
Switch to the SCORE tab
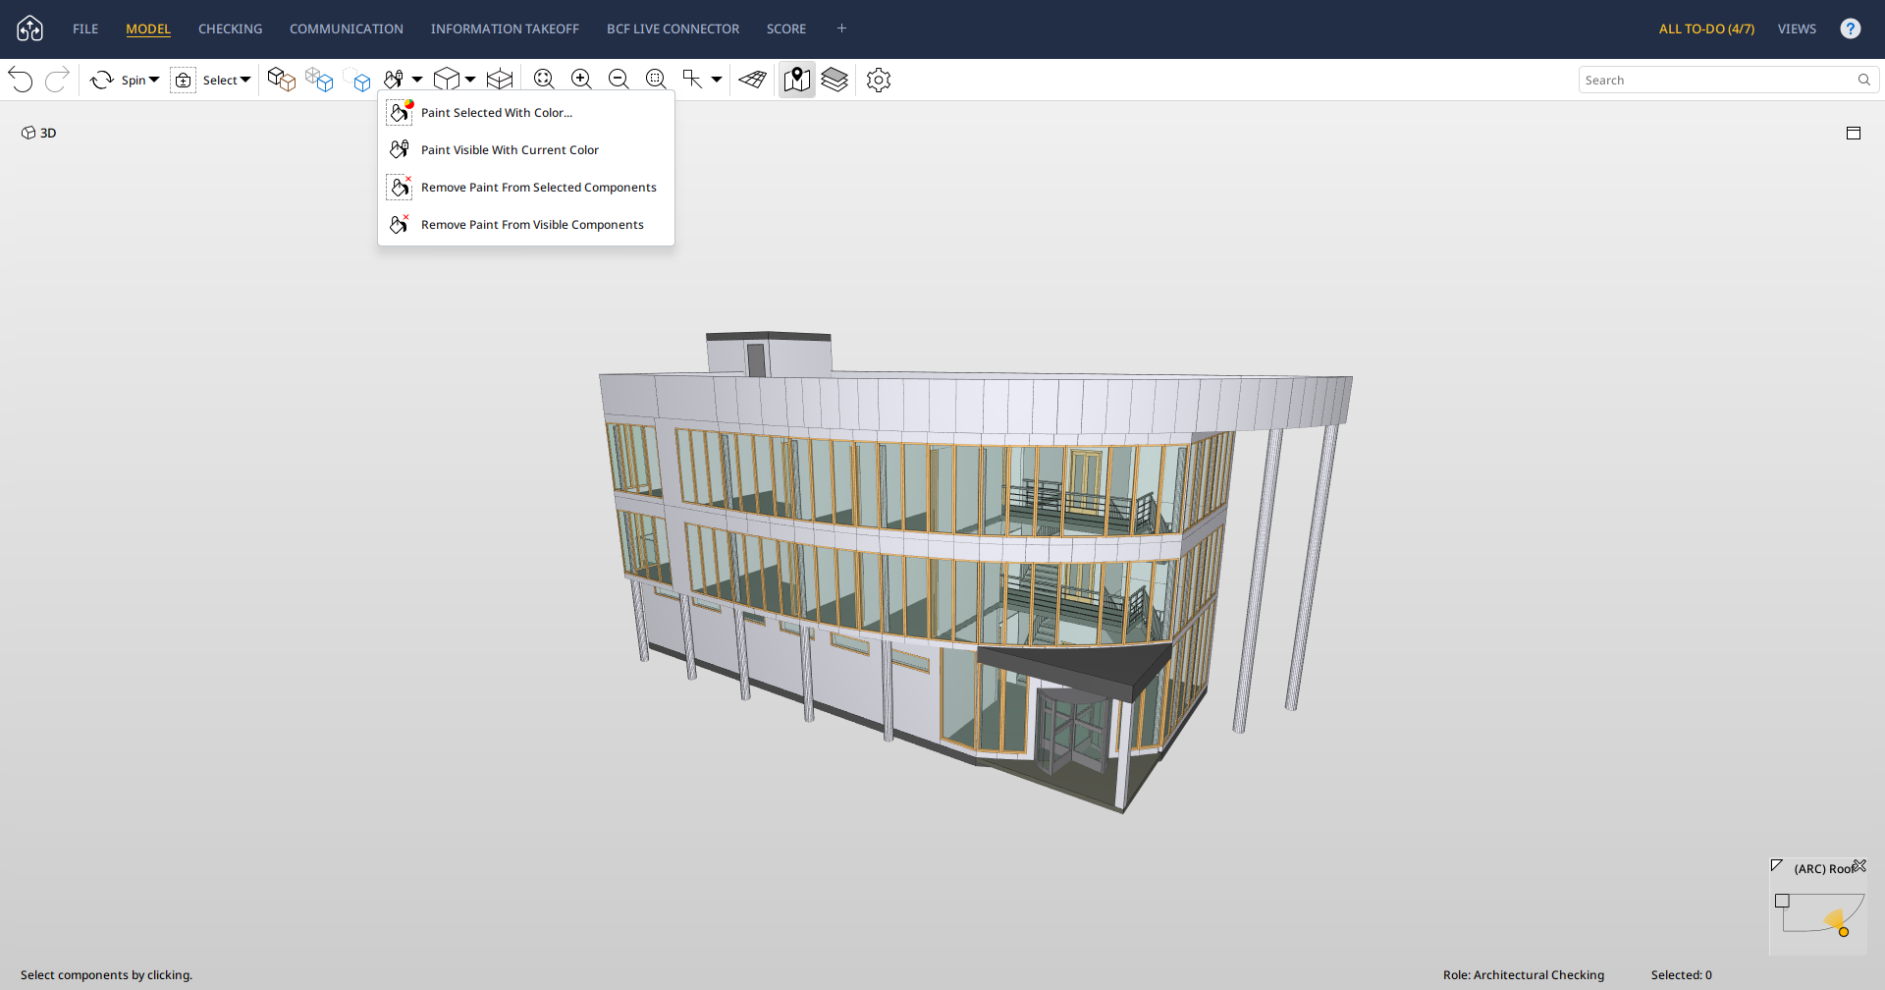(x=786, y=28)
